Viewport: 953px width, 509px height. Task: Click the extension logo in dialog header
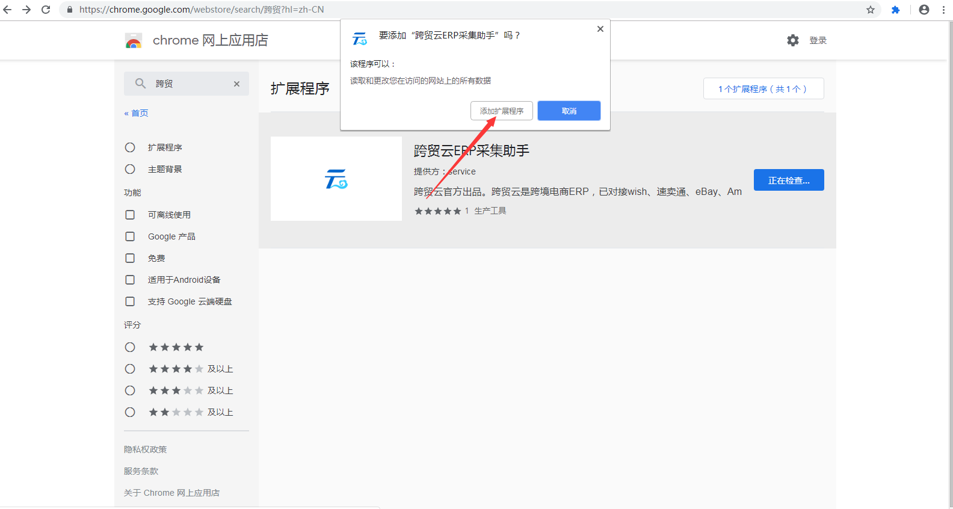tap(359, 39)
